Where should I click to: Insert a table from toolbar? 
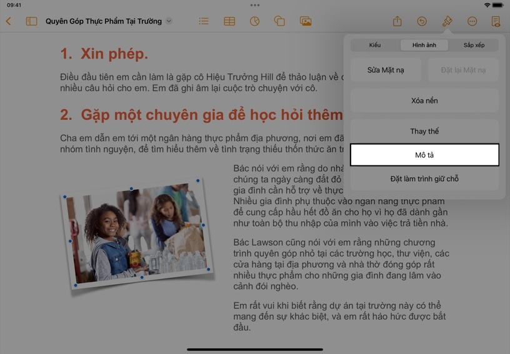[x=229, y=21]
